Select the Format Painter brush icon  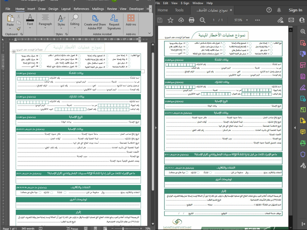pos(19,29)
